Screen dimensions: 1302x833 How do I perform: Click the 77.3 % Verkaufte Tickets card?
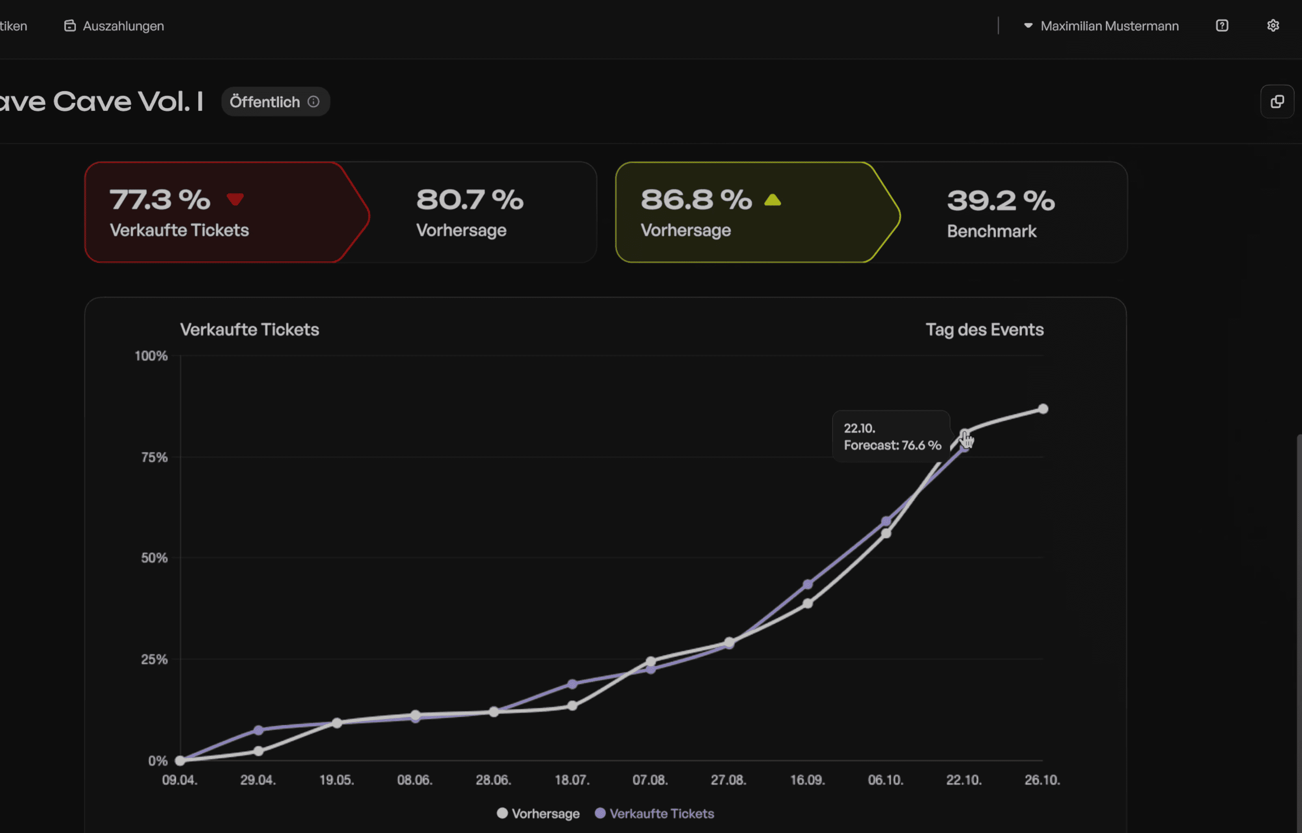click(227, 212)
